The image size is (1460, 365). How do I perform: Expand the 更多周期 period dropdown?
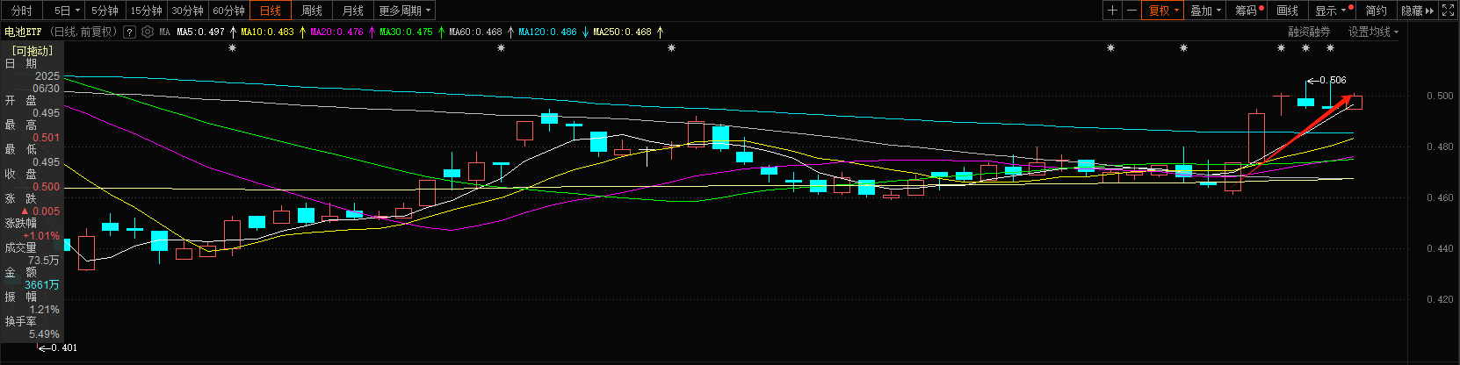[404, 11]
